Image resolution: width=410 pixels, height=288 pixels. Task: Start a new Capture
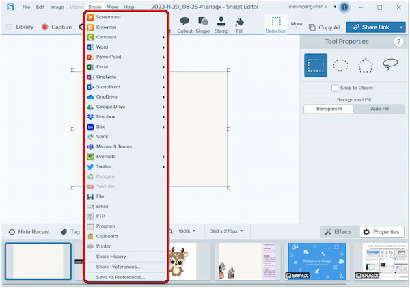[57, 27]
